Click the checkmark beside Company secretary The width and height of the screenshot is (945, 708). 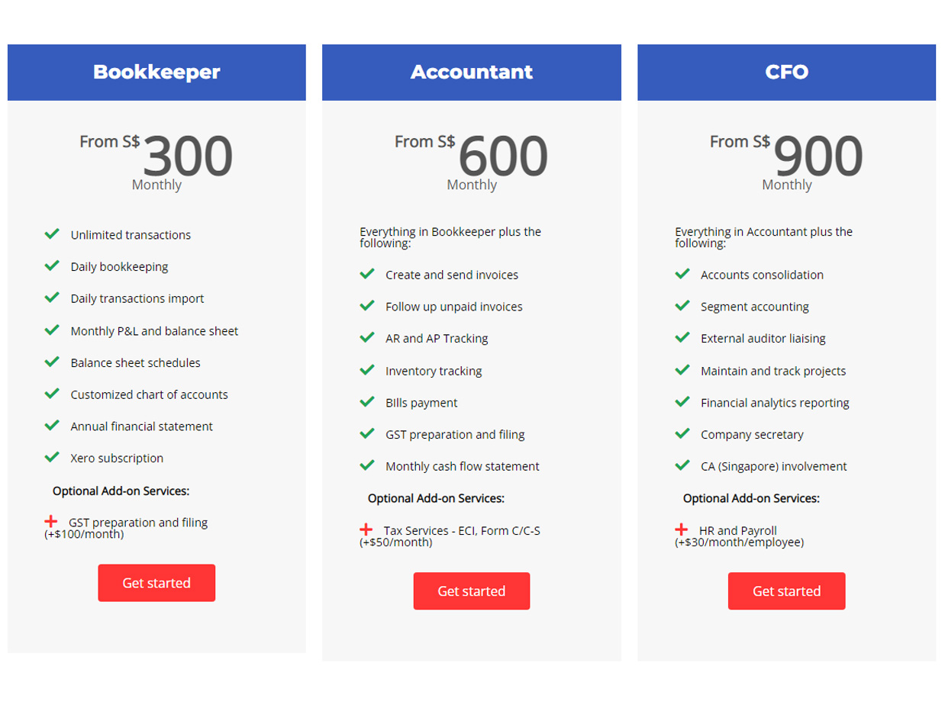click(682, 433)
